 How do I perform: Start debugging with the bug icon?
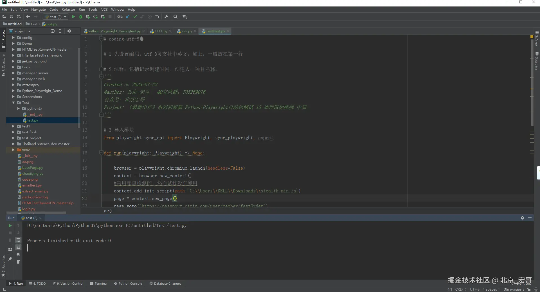pyautogui.click(x=81, y=17)
